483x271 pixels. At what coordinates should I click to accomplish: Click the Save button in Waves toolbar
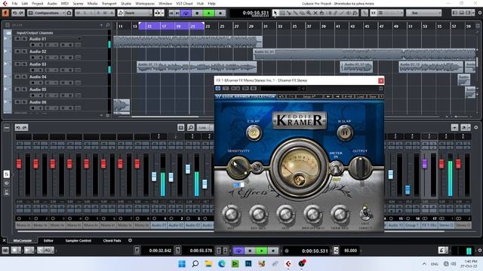(373, 96)
